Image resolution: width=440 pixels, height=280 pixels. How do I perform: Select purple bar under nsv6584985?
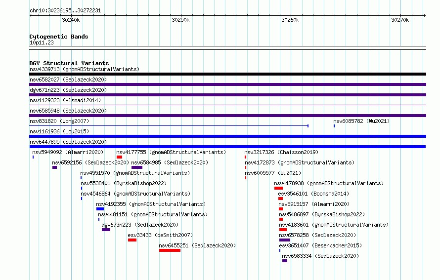pyautogui.click(x=137, y=167)
